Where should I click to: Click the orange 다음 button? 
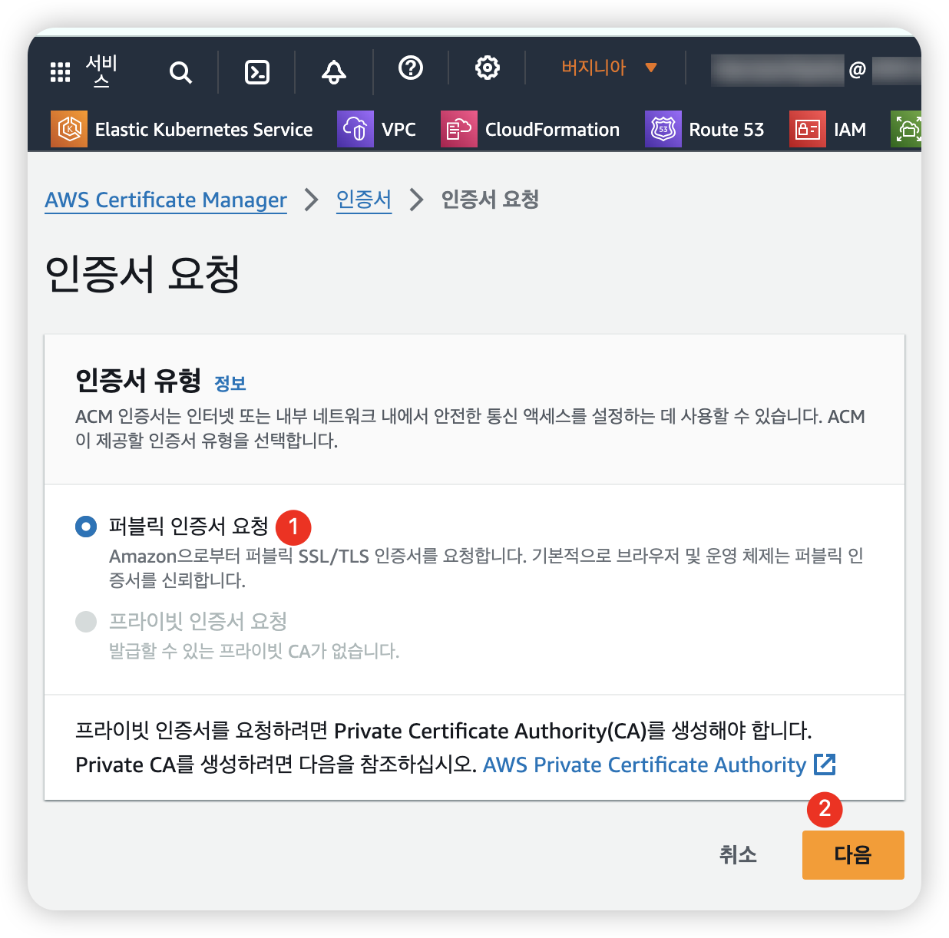pyautogui.click(x=852, y=854)
